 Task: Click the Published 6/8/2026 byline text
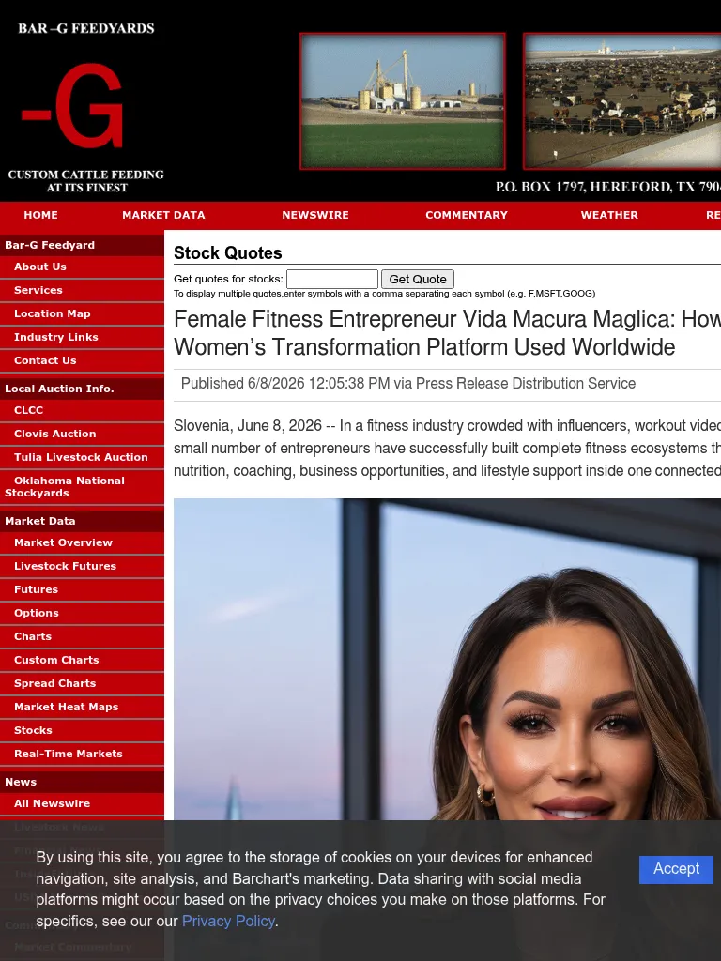click(x=408, y=384)
